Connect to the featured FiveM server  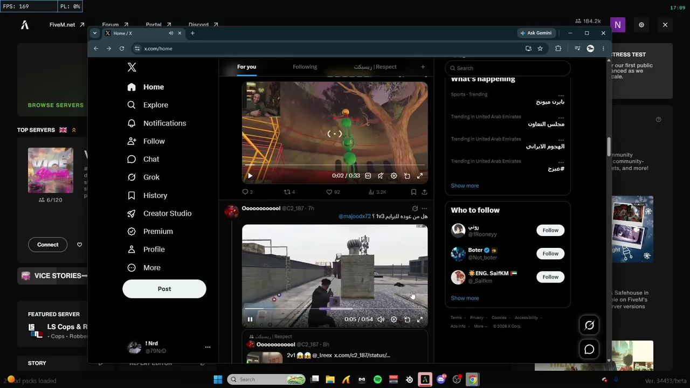pos(47,245)
